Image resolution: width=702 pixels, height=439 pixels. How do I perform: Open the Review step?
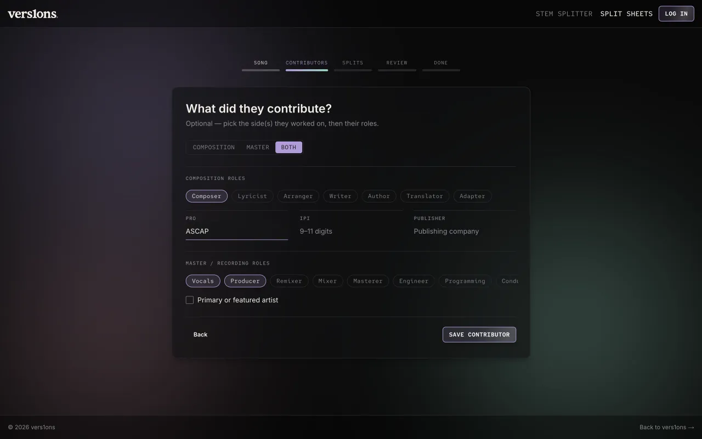(397, 65)
